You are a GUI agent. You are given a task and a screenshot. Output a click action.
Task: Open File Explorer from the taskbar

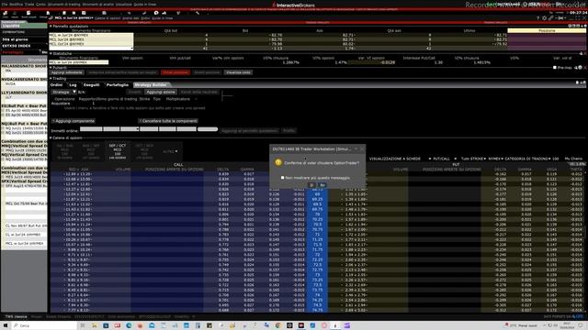(x=94, y=326)
